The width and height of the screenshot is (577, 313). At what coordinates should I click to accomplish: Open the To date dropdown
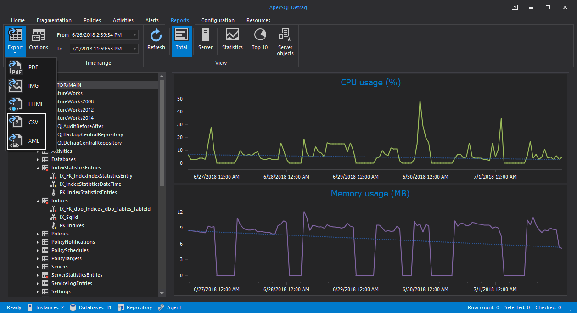[x=134, y=49]
